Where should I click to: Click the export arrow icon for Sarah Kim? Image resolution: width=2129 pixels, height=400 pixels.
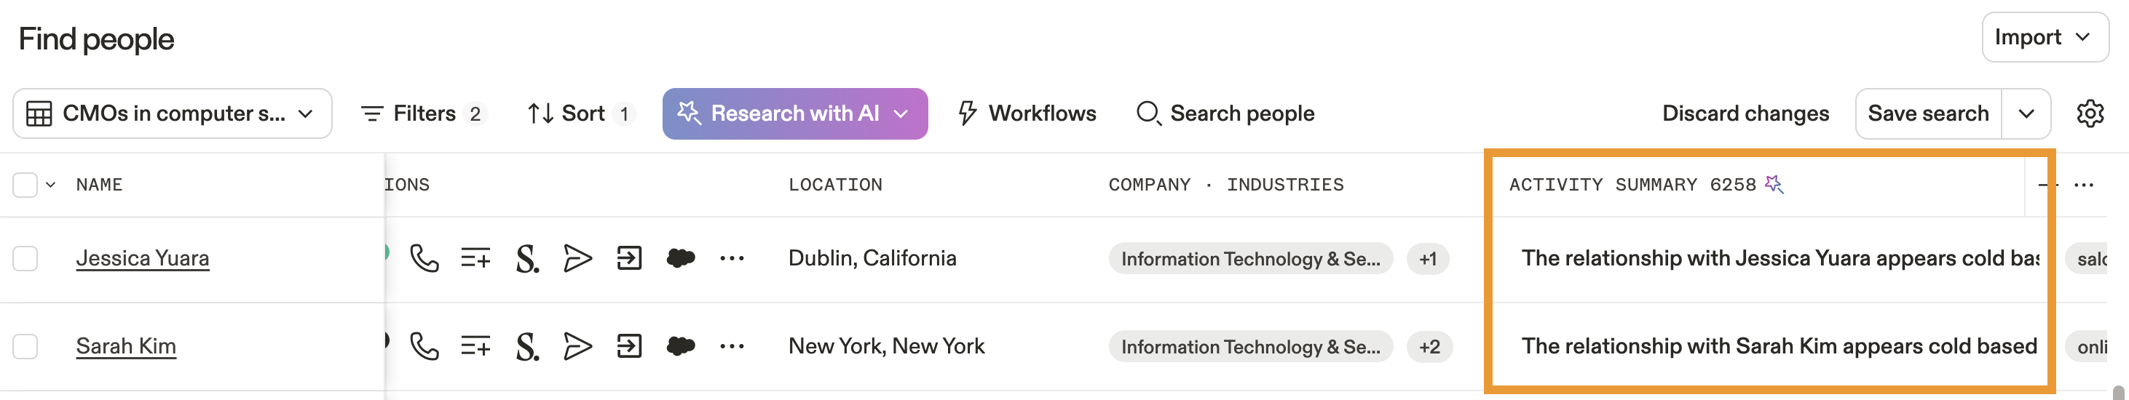[629, 346]
